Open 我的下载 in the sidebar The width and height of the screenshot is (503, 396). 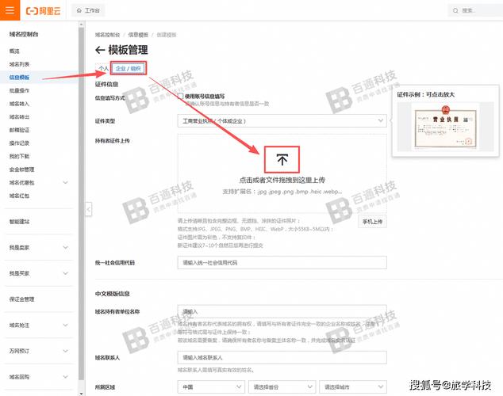[19, 156]
